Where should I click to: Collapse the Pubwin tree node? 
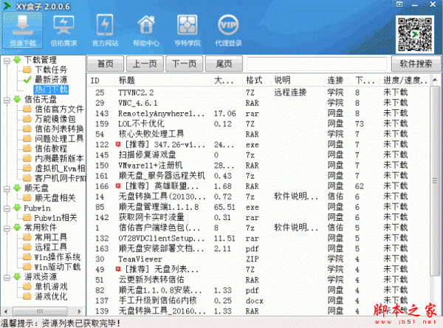(x=7, y=208)
